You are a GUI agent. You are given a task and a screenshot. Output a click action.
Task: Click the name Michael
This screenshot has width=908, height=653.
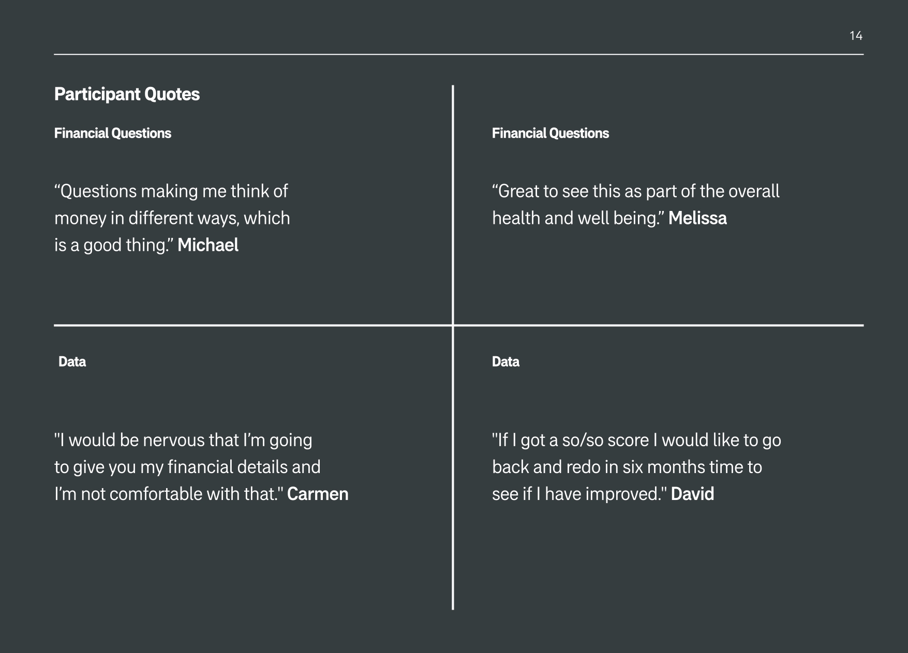point(208,245)
